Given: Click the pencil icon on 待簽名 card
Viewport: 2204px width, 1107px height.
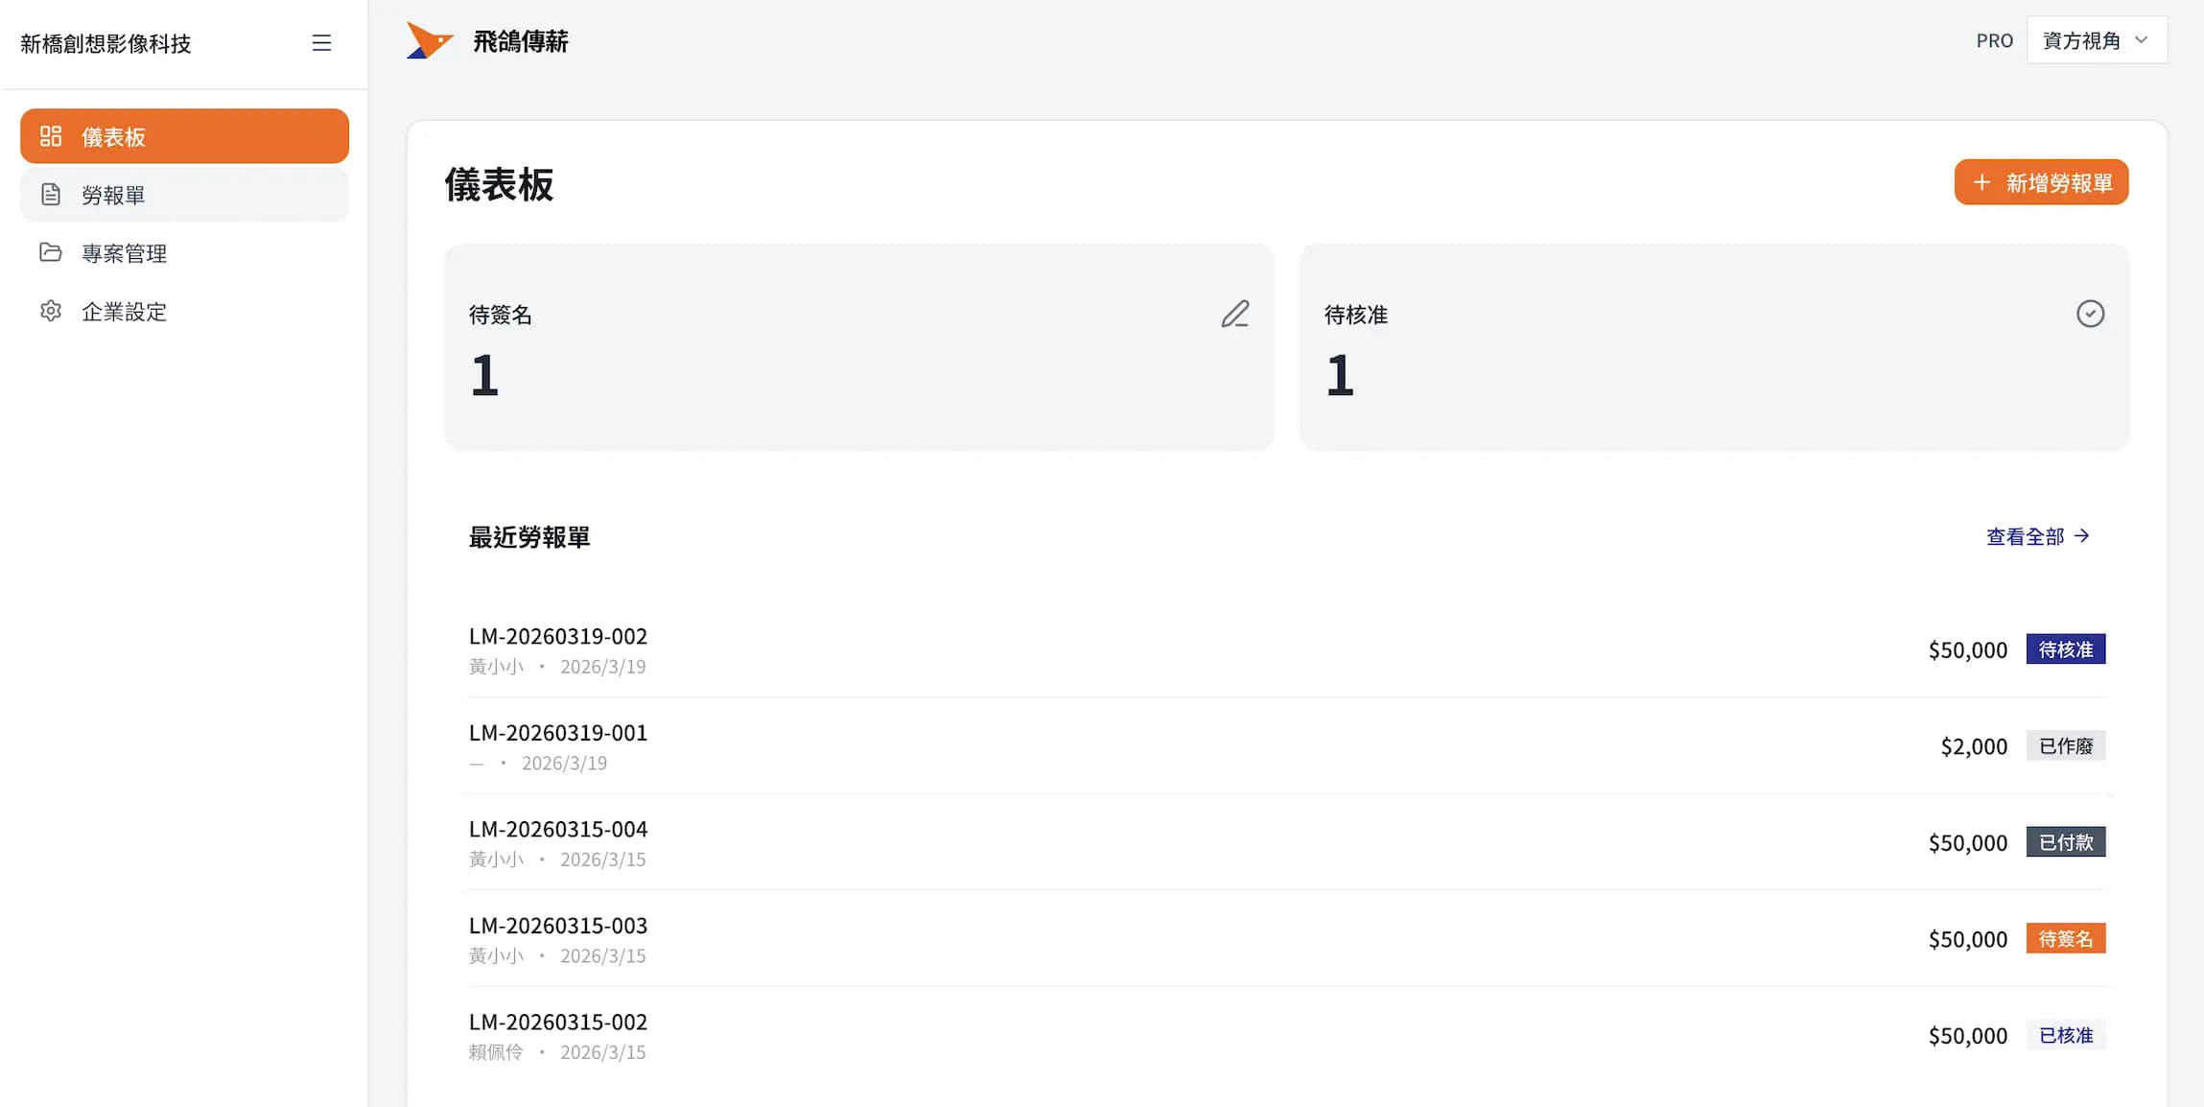Looking at the screenshot, I should click(x=1235, y=314).
